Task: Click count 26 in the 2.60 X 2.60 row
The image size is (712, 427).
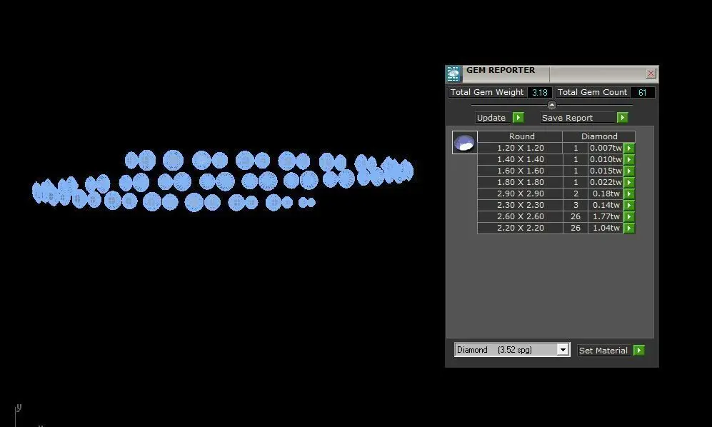Action: (576, 216)
